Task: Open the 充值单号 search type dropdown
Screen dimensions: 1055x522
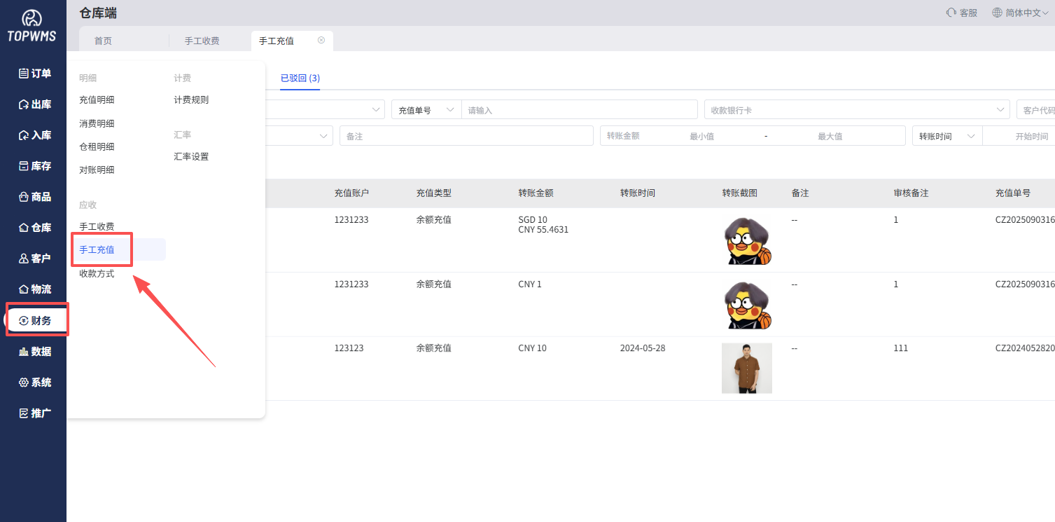Action: [x=425, y=109]
